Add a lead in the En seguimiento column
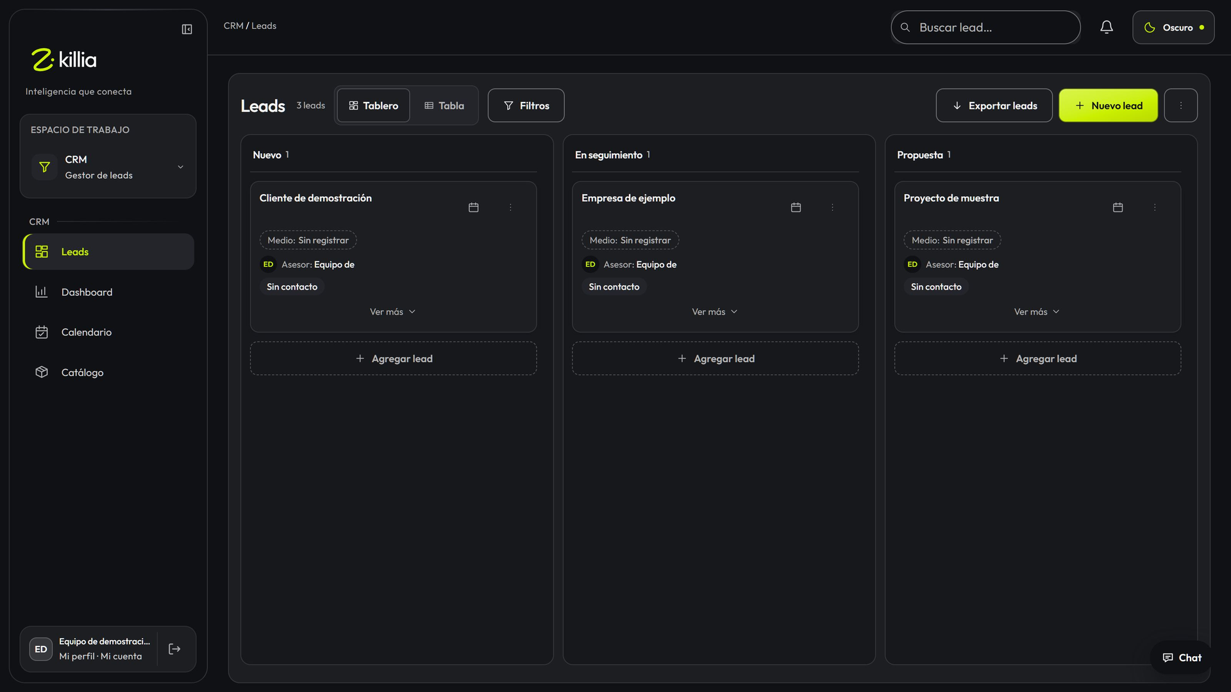This screenshot has height=692, width=1231. [x=715, y=358]
